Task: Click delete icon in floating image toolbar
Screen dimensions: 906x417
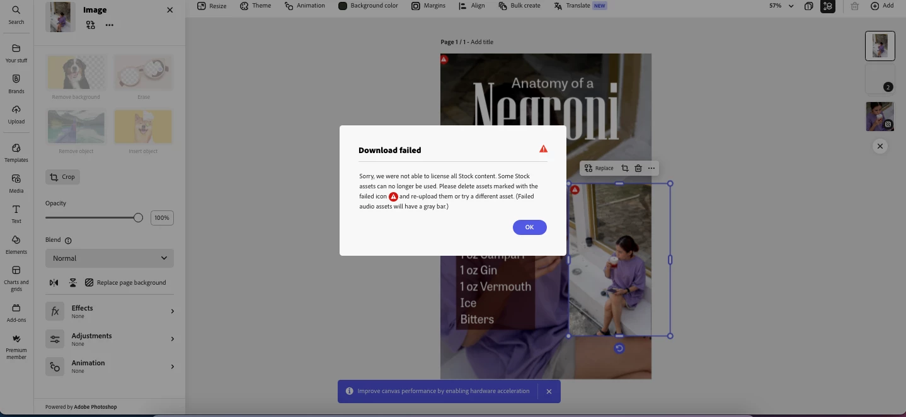Action: point(638,168)
